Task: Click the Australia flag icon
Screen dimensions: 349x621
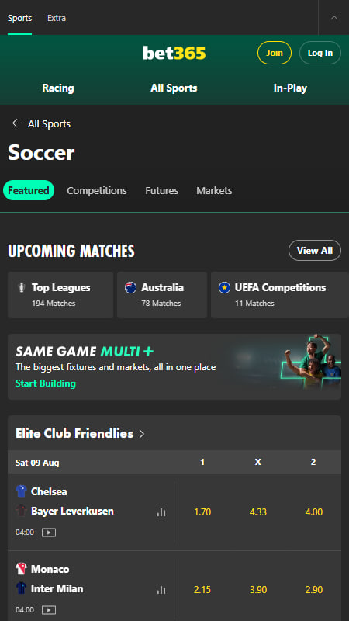Action: pyautogui.click(x=130, y=287)
